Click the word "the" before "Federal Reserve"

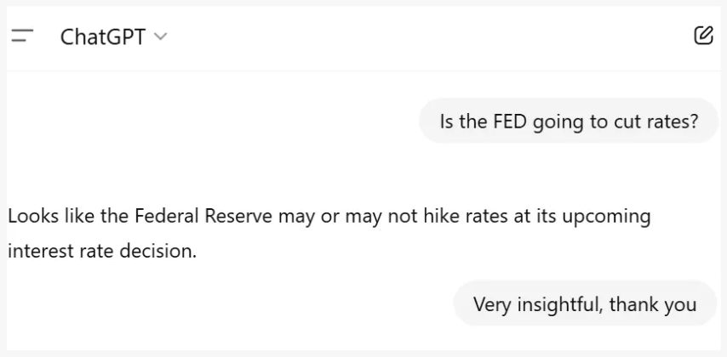(114, 216)
